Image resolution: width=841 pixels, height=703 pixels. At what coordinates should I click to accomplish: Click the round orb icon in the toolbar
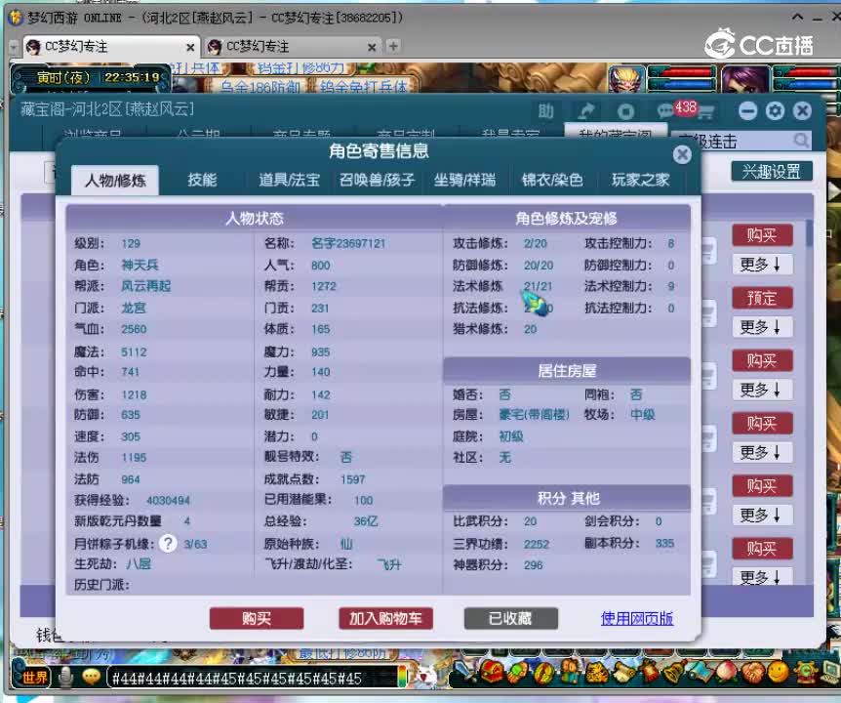[543, 673]
